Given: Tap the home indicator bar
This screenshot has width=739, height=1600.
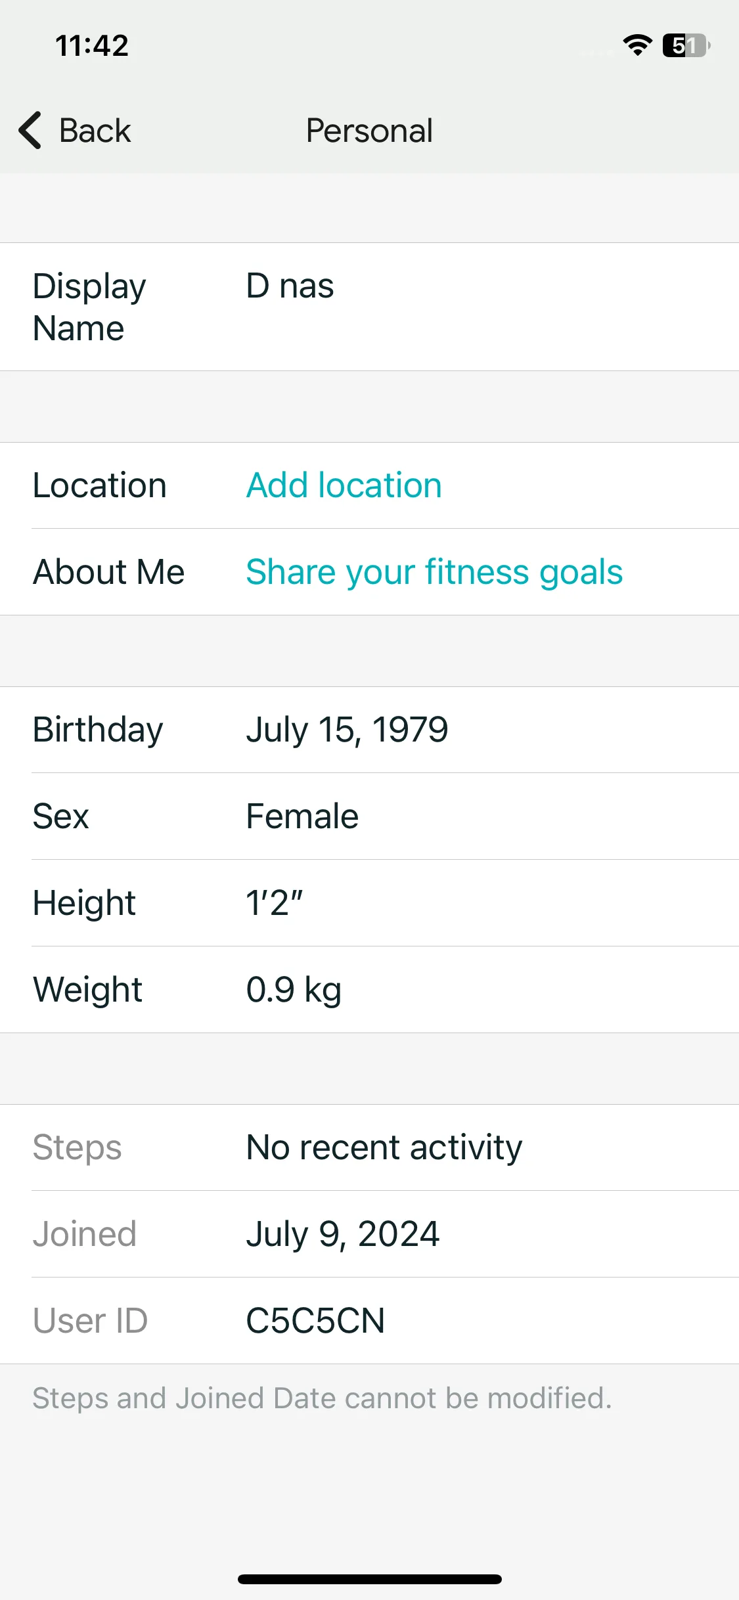Looking at the screenshot, I should click(370, 1579).
